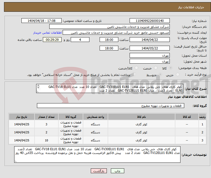This screenshot has width=211, height=178.
Task: Click quantity 3 in row 1
Action: [46, 124]
